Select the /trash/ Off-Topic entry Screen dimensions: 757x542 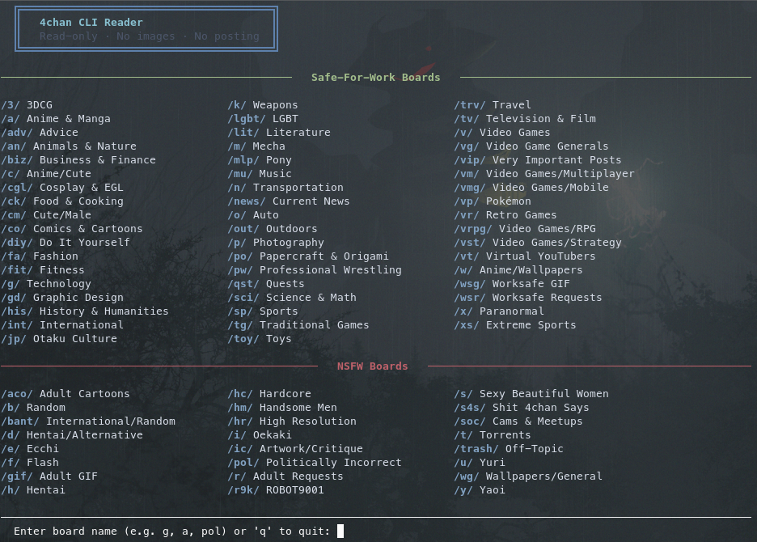[x=509, y=448]
